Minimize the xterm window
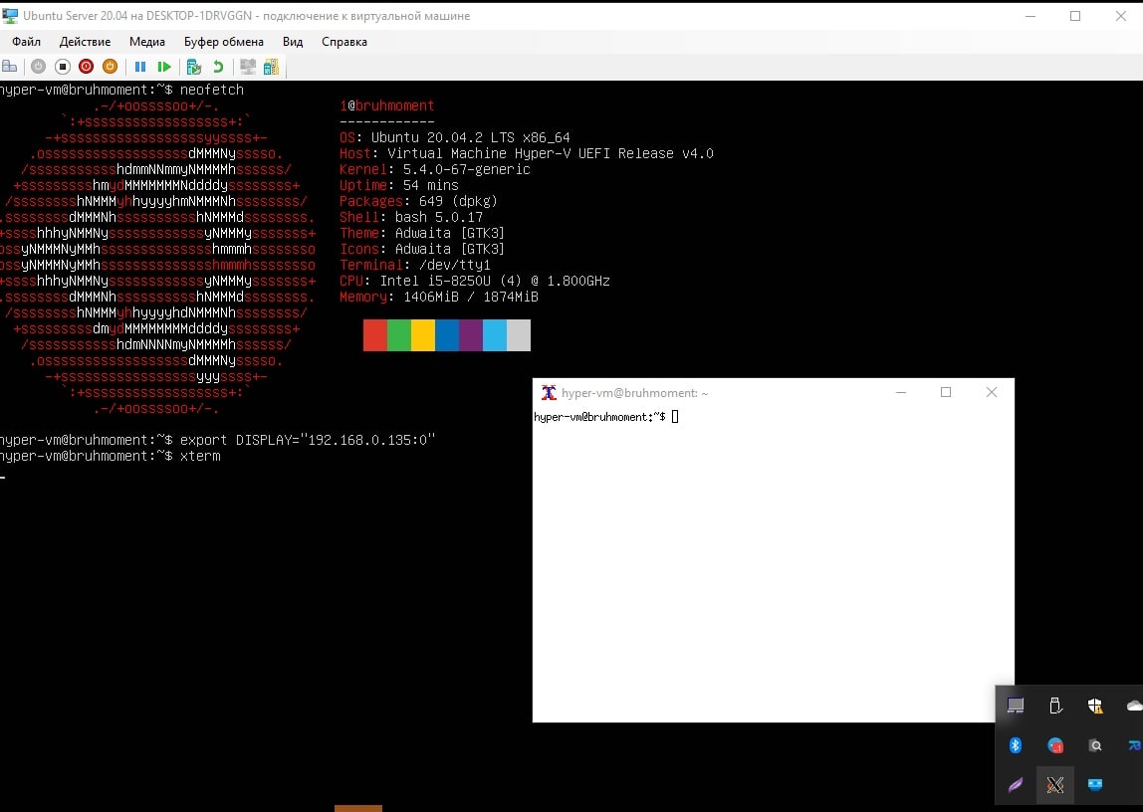The width and height of the screenshot is (1143, 812). 901,392
